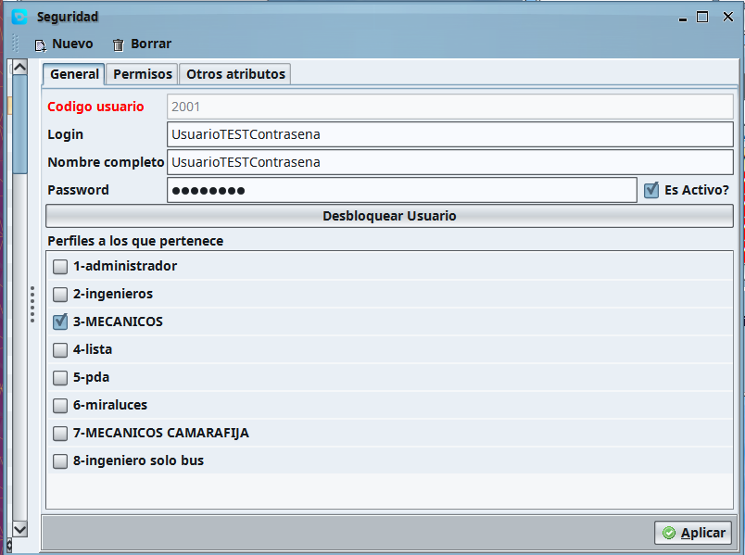Maximize the Seguridad window
Screen dimensions: 745x555
click(x=702, y=17)
